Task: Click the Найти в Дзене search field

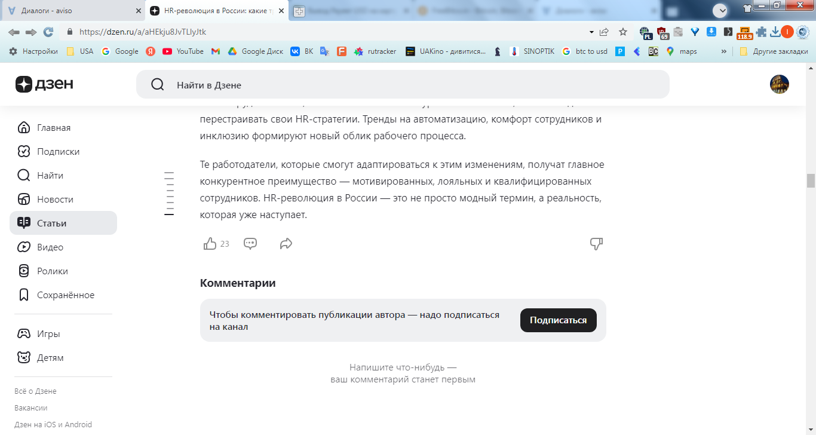Action: pyautogui.click(x=403, y=84)
